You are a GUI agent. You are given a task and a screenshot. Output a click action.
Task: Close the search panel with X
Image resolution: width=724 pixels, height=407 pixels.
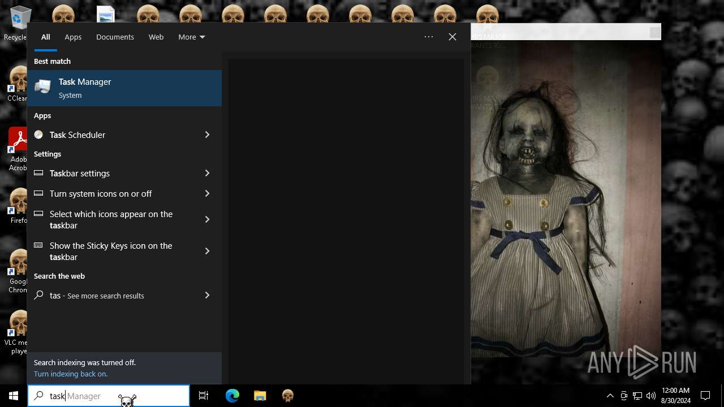tap(453, 37)
